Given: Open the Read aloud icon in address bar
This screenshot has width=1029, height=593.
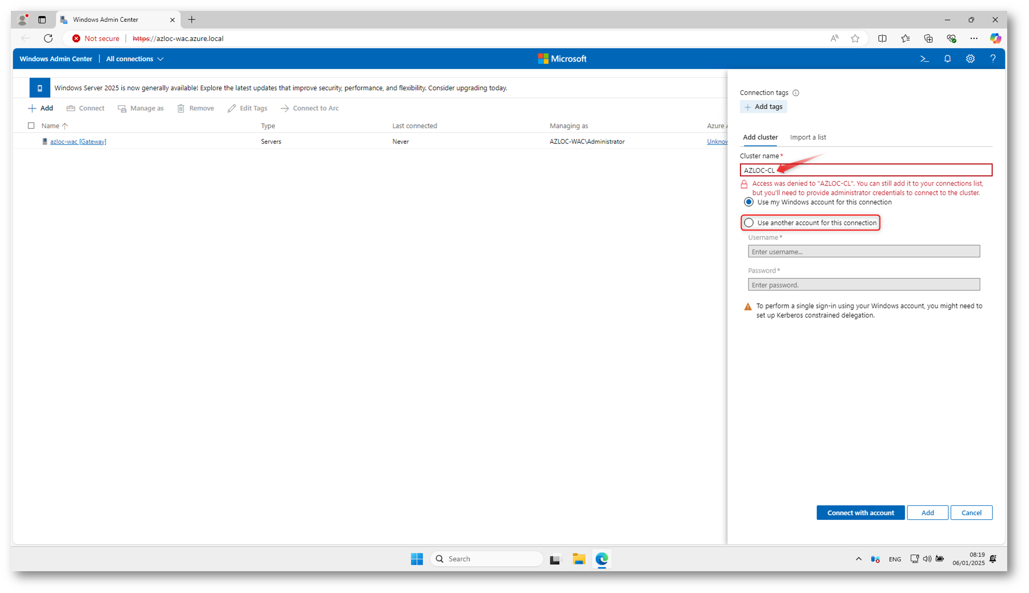Looking at the screenshot, I should pos(834,38).
